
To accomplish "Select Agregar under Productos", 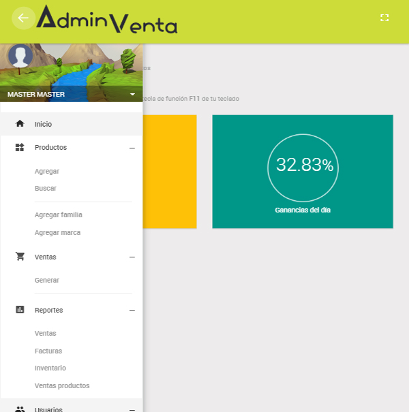I will [47, 171].
